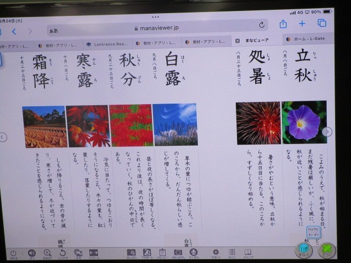Open the table of contents grid icon

[232, 252]
